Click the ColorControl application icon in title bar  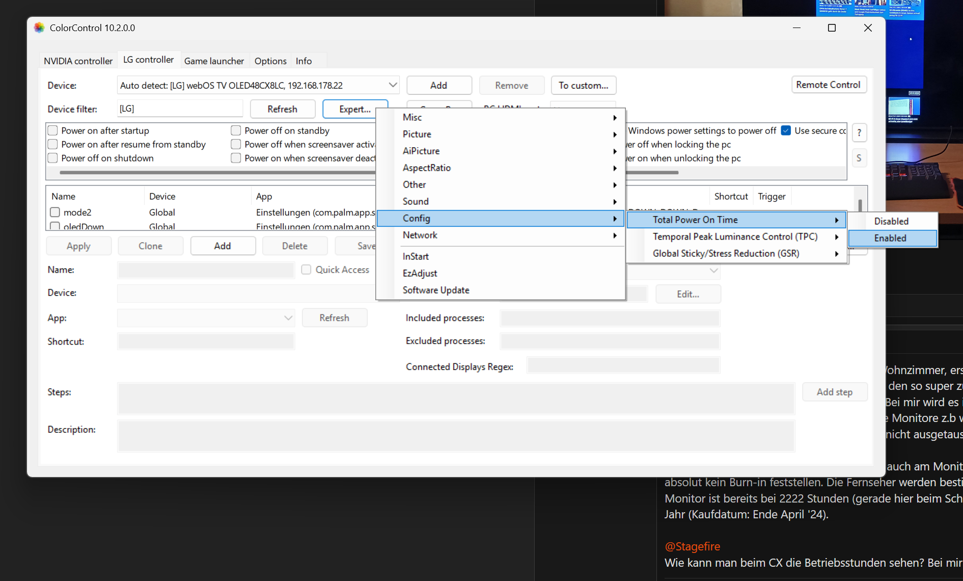coord(39,28)
